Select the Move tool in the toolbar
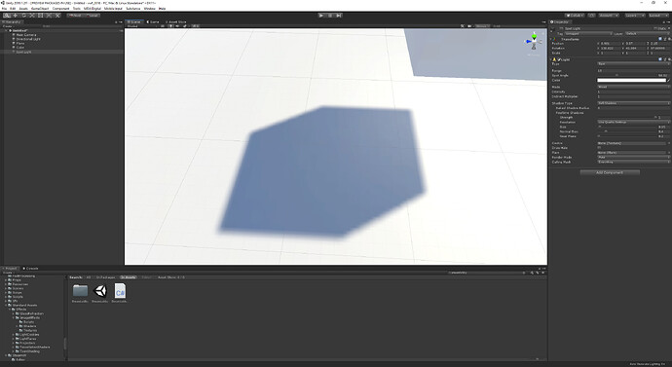 (x=15, y=16)
